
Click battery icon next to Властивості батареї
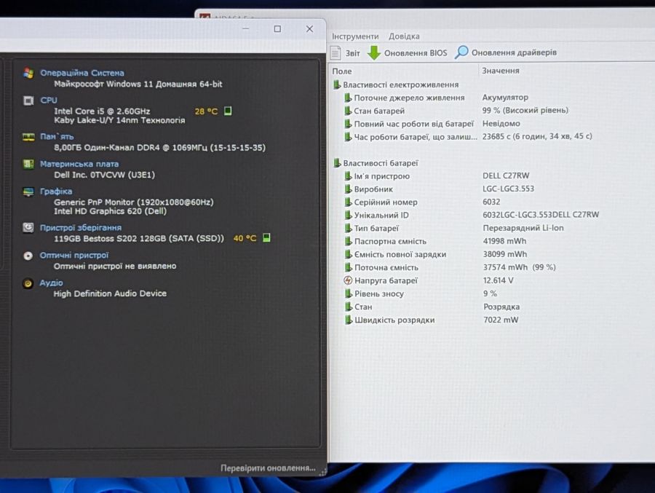point(337,163)
